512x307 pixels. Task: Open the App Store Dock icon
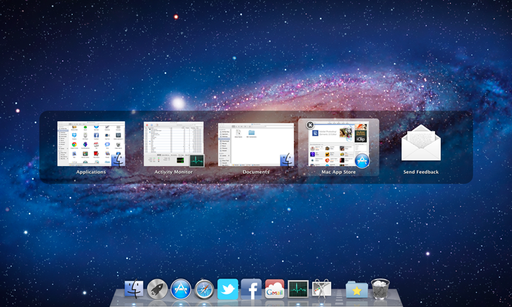click(181, 289)
